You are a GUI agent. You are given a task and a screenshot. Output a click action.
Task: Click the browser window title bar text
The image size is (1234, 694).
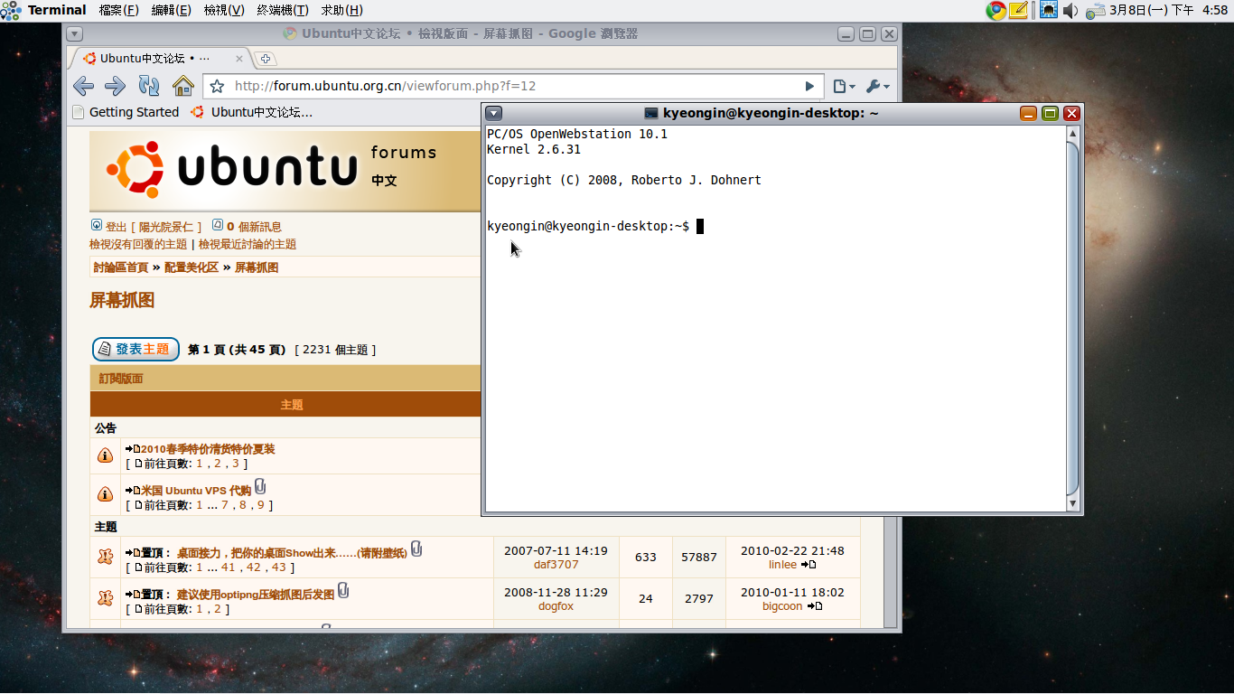pos(470,33)
